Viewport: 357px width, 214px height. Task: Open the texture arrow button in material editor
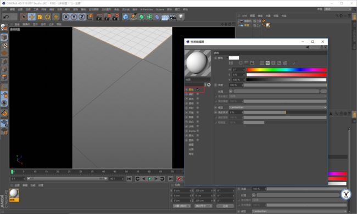231,92
